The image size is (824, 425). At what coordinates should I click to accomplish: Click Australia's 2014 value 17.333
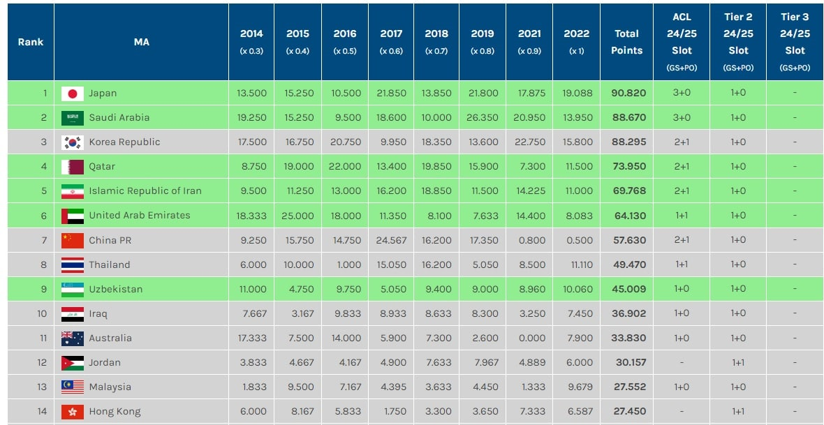point(251,338)
